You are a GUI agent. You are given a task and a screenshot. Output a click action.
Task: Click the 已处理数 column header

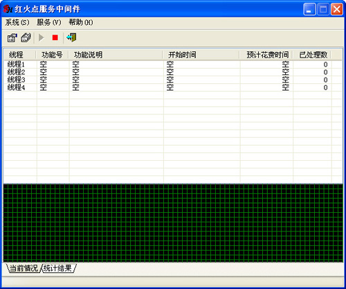pos(312,55)
